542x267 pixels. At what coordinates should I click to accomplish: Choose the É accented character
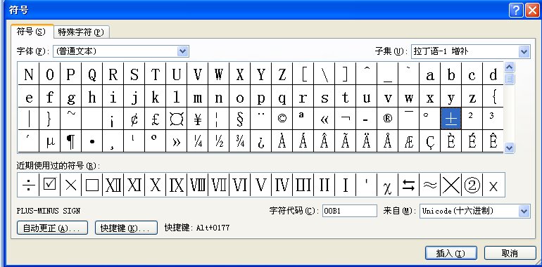pos(472,141)
